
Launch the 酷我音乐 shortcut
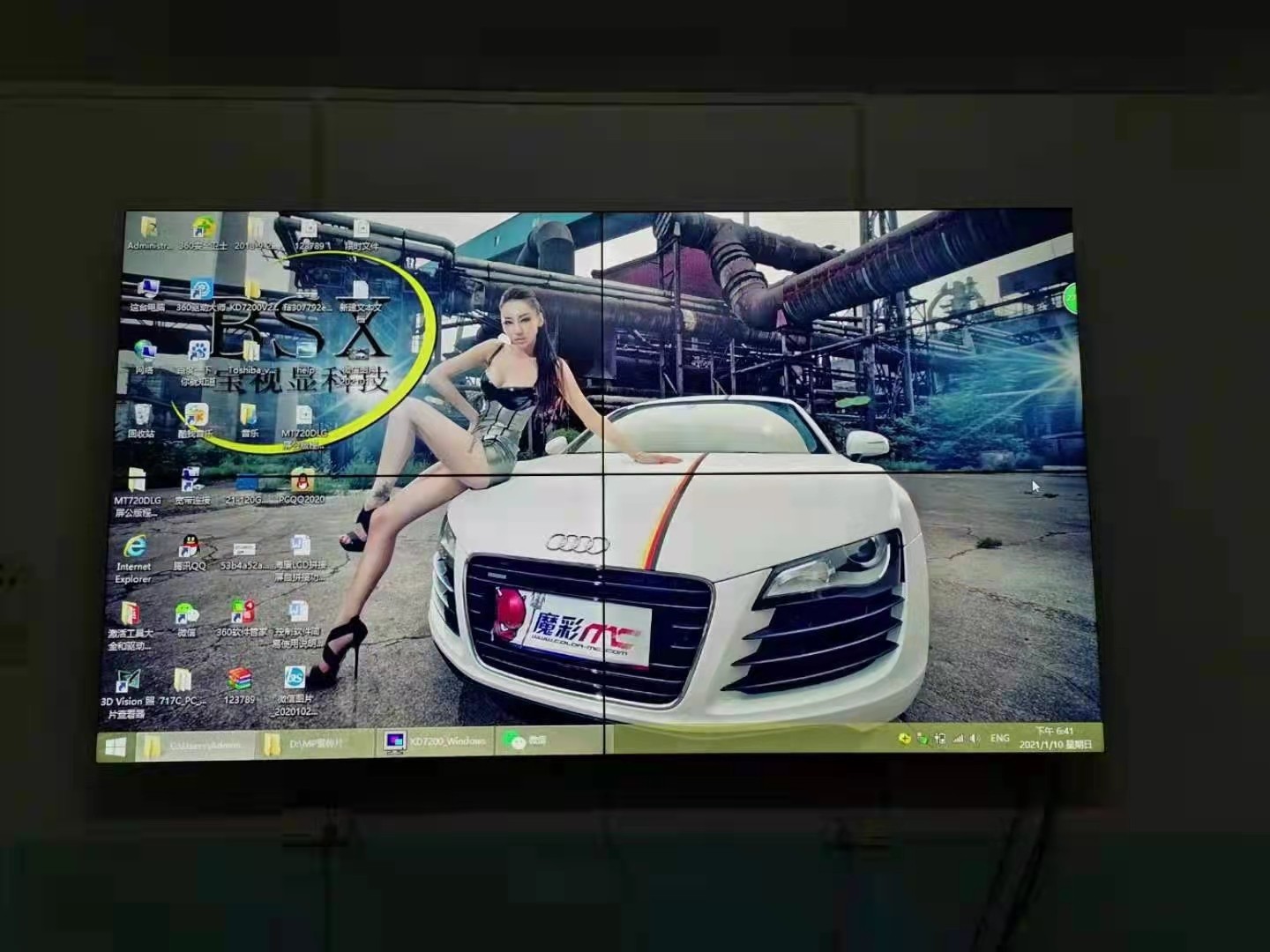pos(196,416)
